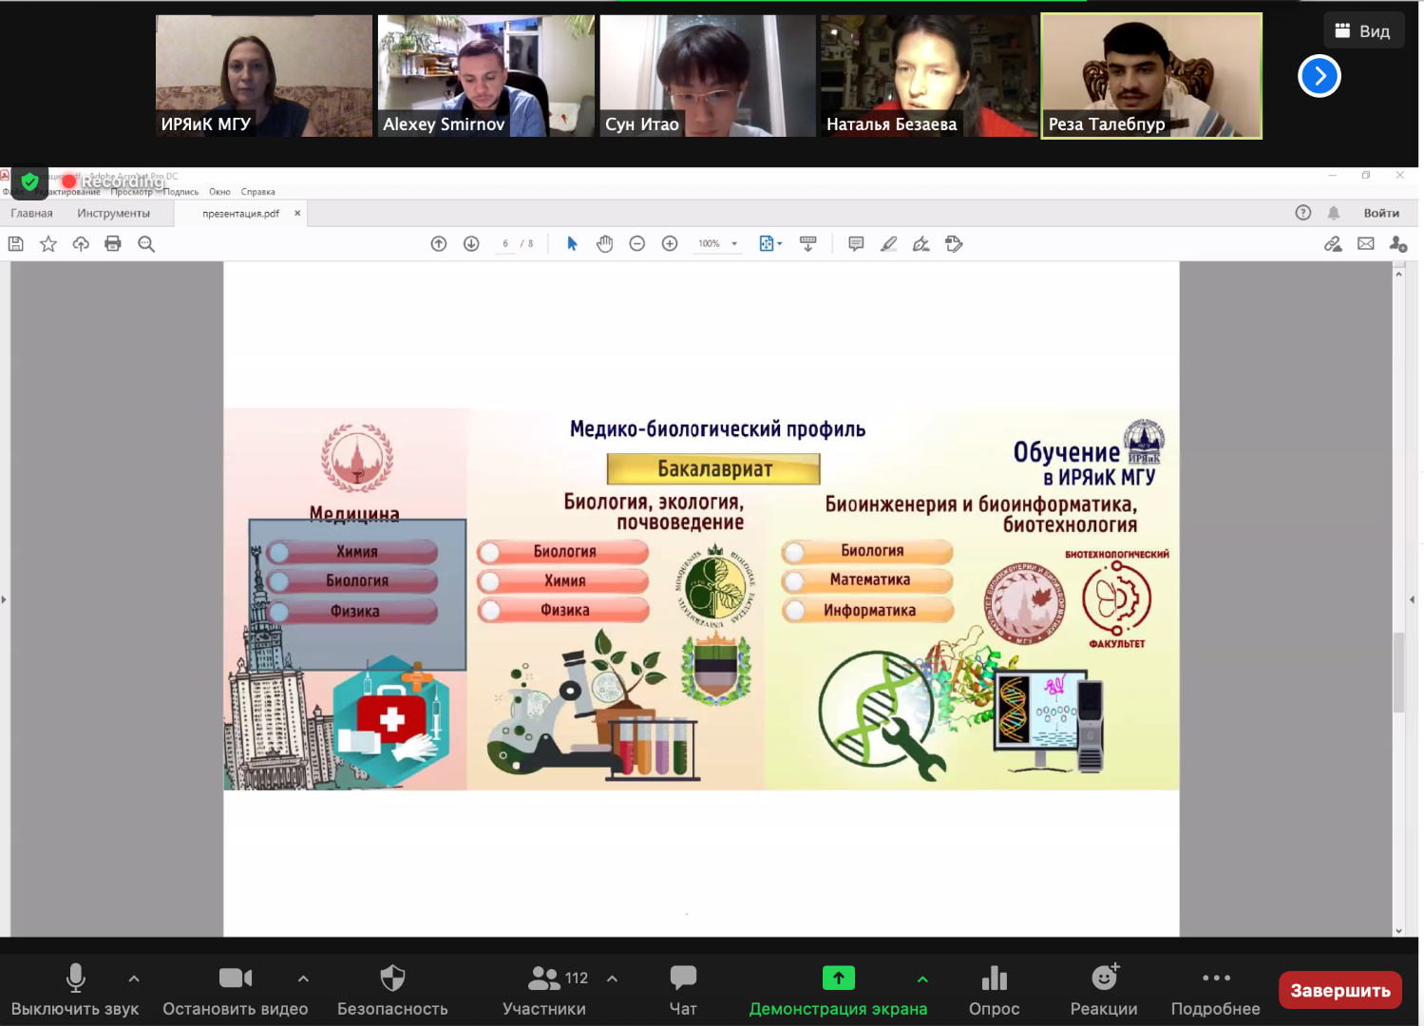This screenshot has width=1424, height=1026.
Task: Open the Справка menu
Action: (x=257, y=192)
